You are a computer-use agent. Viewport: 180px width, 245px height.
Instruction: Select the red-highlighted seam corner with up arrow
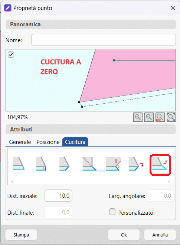coord(160,165)
